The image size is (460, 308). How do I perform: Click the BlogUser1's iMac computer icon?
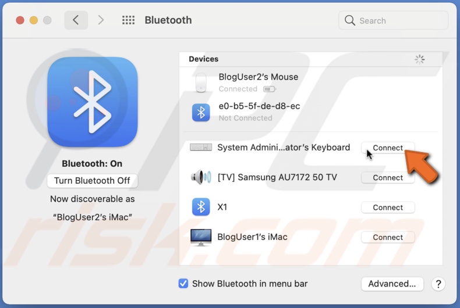click(x=201, y=237)
